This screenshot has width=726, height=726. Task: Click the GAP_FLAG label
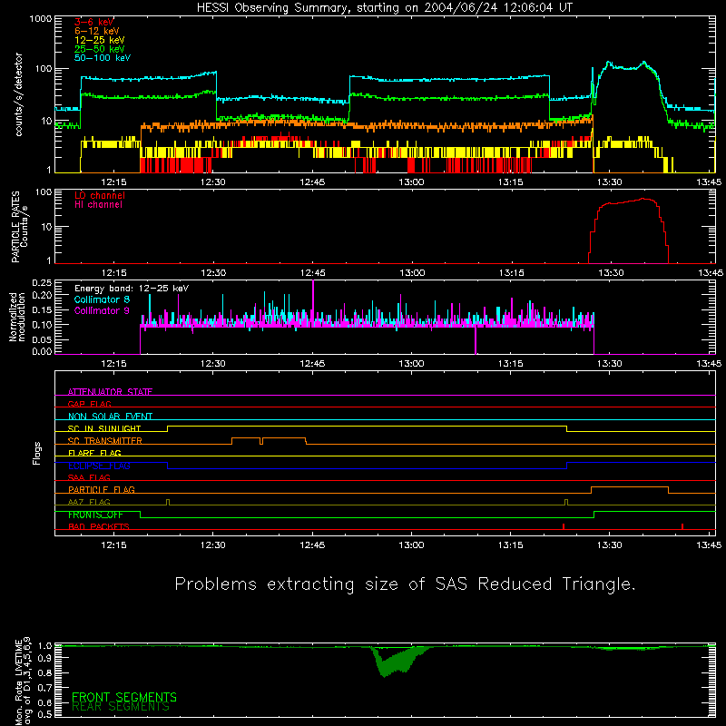[89, 404]
